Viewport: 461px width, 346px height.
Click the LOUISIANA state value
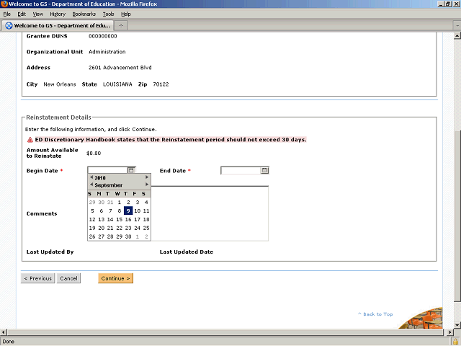[x=117, y=84]
